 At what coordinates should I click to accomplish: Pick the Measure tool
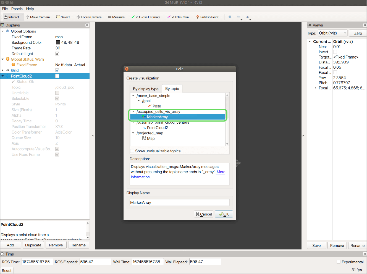tap(116, 17)
